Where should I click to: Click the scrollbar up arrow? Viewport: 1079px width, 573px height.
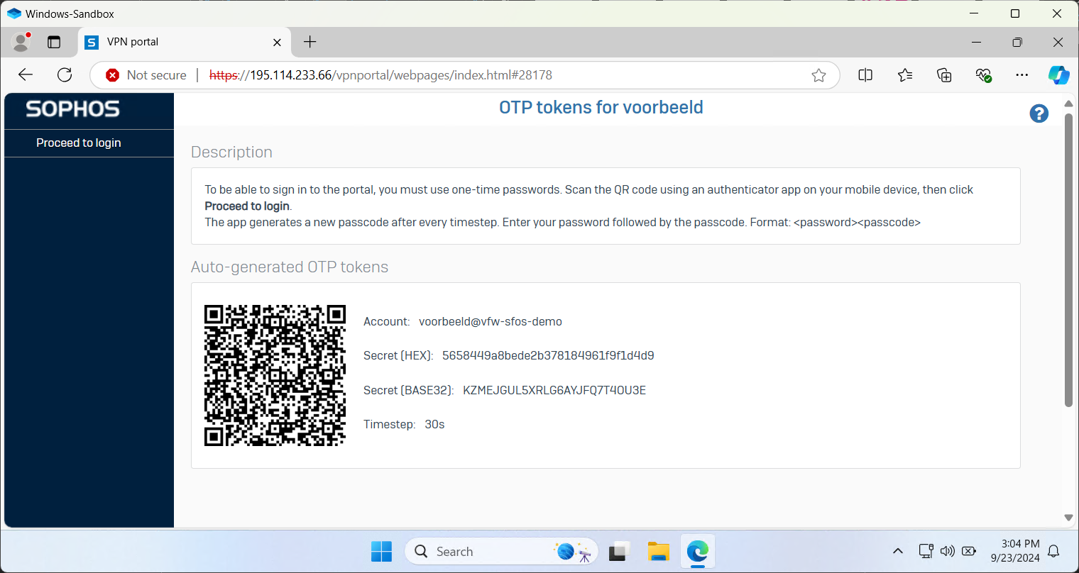[x=1068, y=104]
